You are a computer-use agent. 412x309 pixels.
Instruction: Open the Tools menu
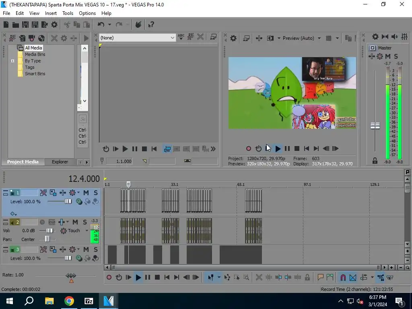point(68,13)
